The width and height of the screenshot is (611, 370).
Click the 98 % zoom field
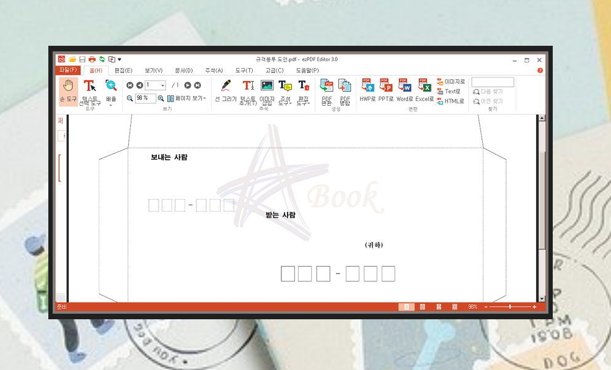146,98
